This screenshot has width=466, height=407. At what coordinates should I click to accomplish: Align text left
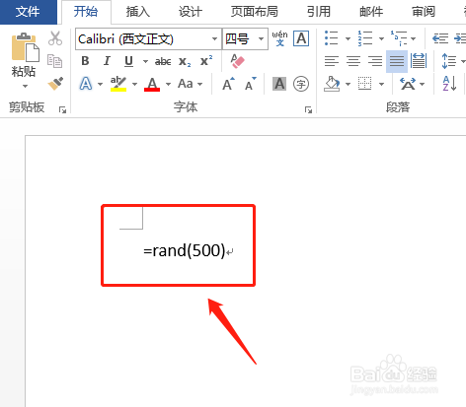[x=332, y=61]
